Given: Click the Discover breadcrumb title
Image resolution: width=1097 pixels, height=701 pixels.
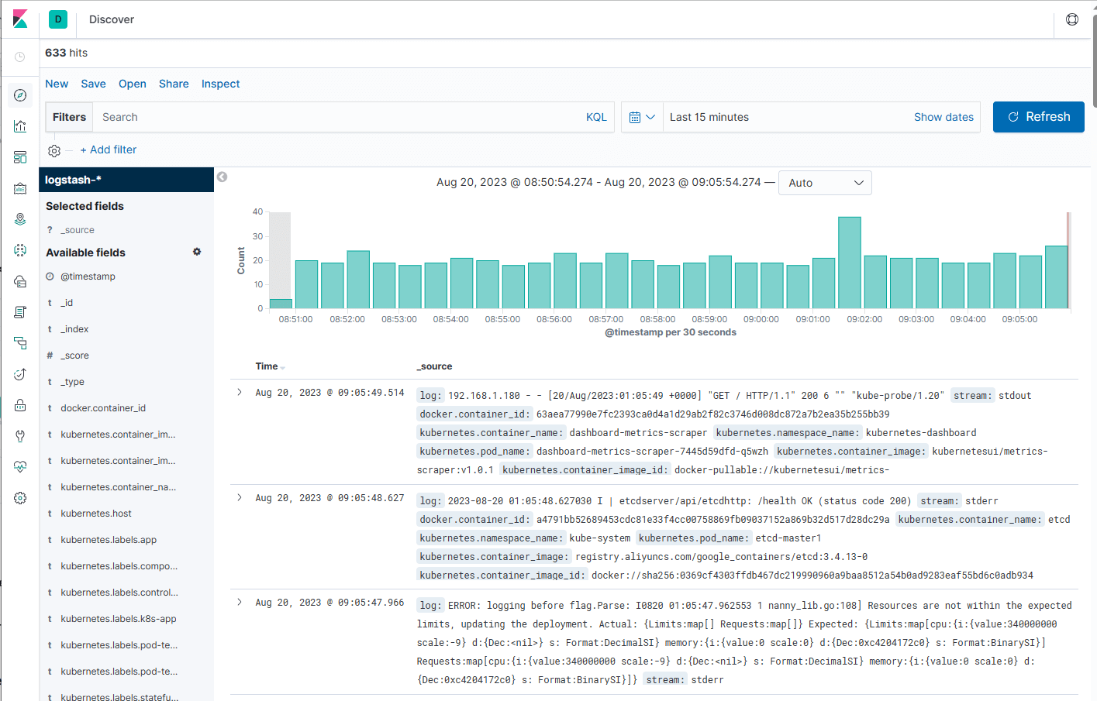Looking at the screenshot, I should click(112, 19).
